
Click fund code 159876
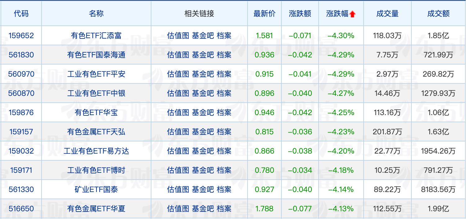coord(21,113)
